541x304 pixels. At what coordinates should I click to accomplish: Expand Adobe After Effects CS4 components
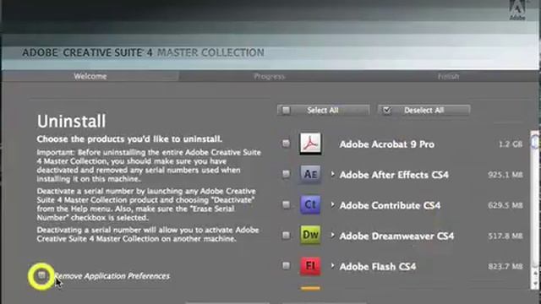(332, 174)
